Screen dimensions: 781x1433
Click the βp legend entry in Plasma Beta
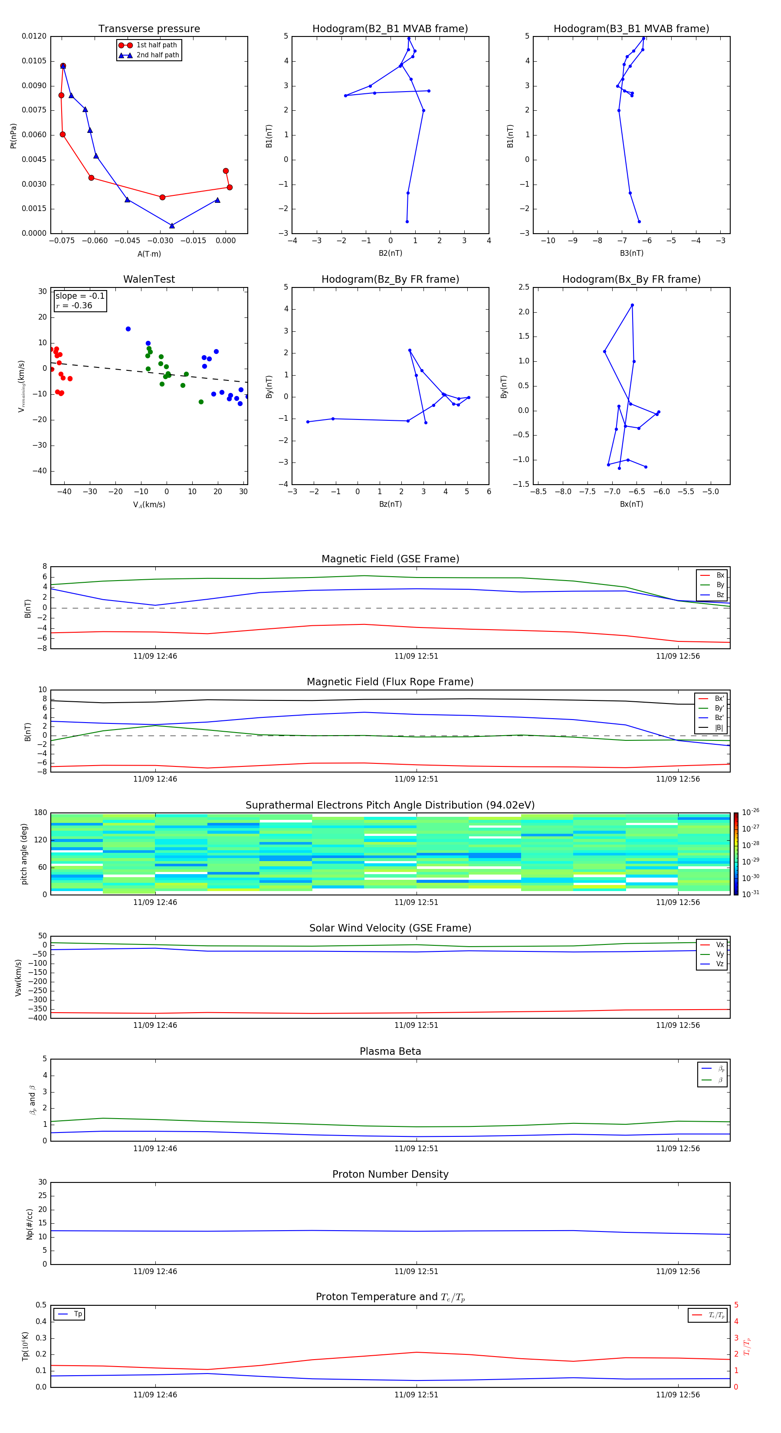tap(712, 1069)
